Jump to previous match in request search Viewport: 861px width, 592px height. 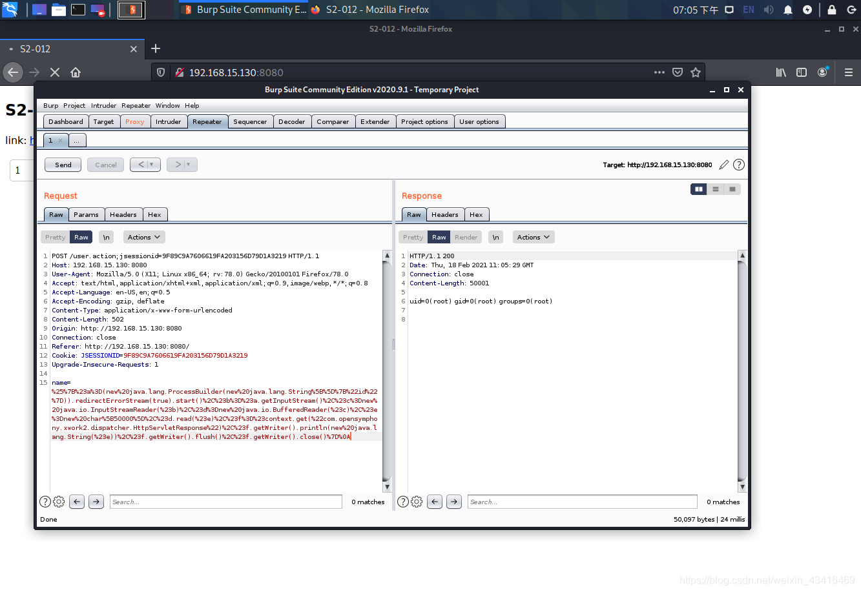pos(77,502)
